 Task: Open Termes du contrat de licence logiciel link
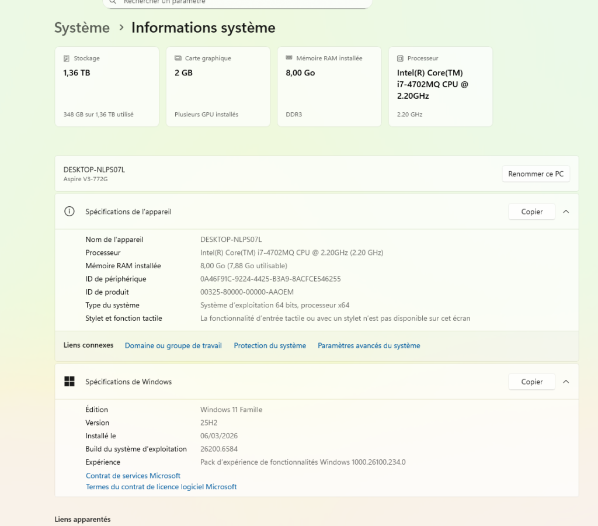point(161,487)
